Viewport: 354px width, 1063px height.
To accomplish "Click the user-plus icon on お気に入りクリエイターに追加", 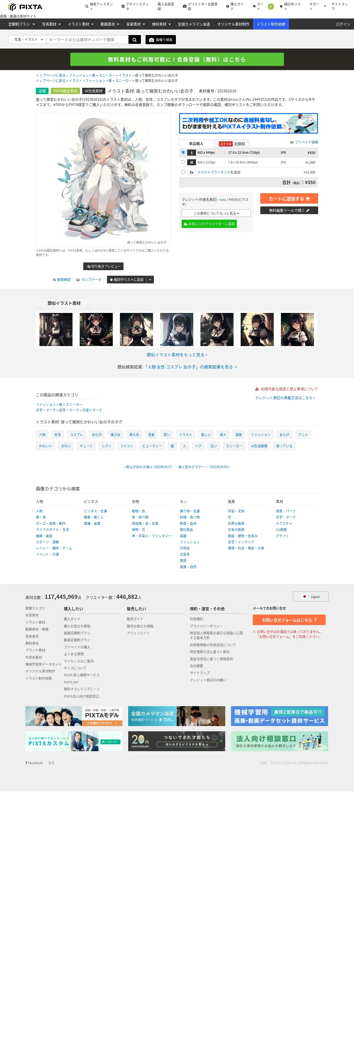I will pyautogui.click(x=186, y=224).
